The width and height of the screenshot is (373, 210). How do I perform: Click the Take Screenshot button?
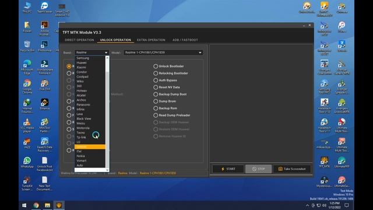(292, 169)
